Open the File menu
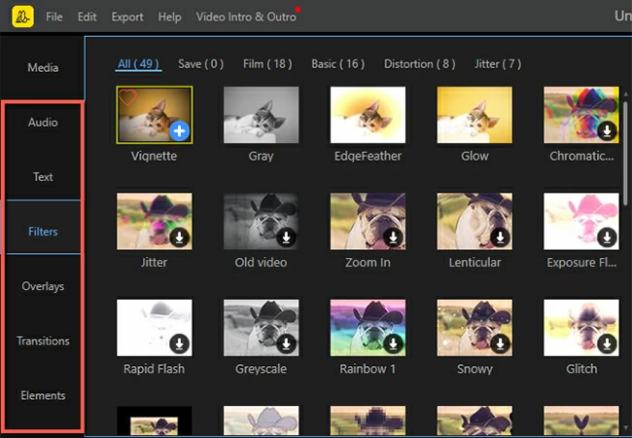Viewport: 632px width, 438px height. (54, 17)
